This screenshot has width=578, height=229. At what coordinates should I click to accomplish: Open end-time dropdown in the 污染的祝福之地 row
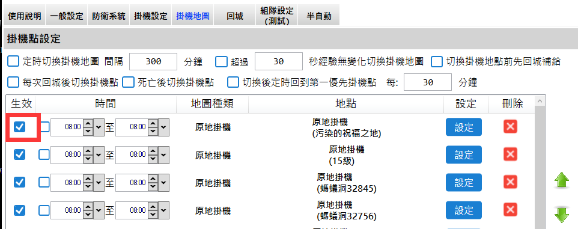(164, 127)
